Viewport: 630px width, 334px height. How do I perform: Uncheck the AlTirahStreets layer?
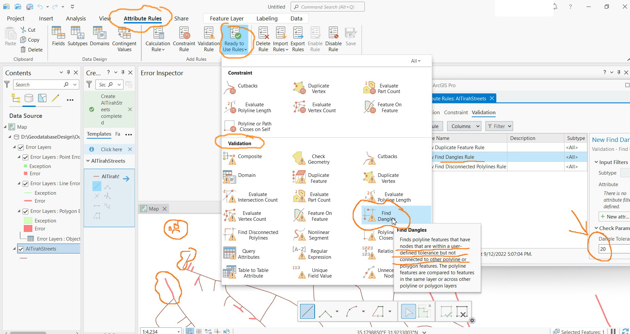21,249
